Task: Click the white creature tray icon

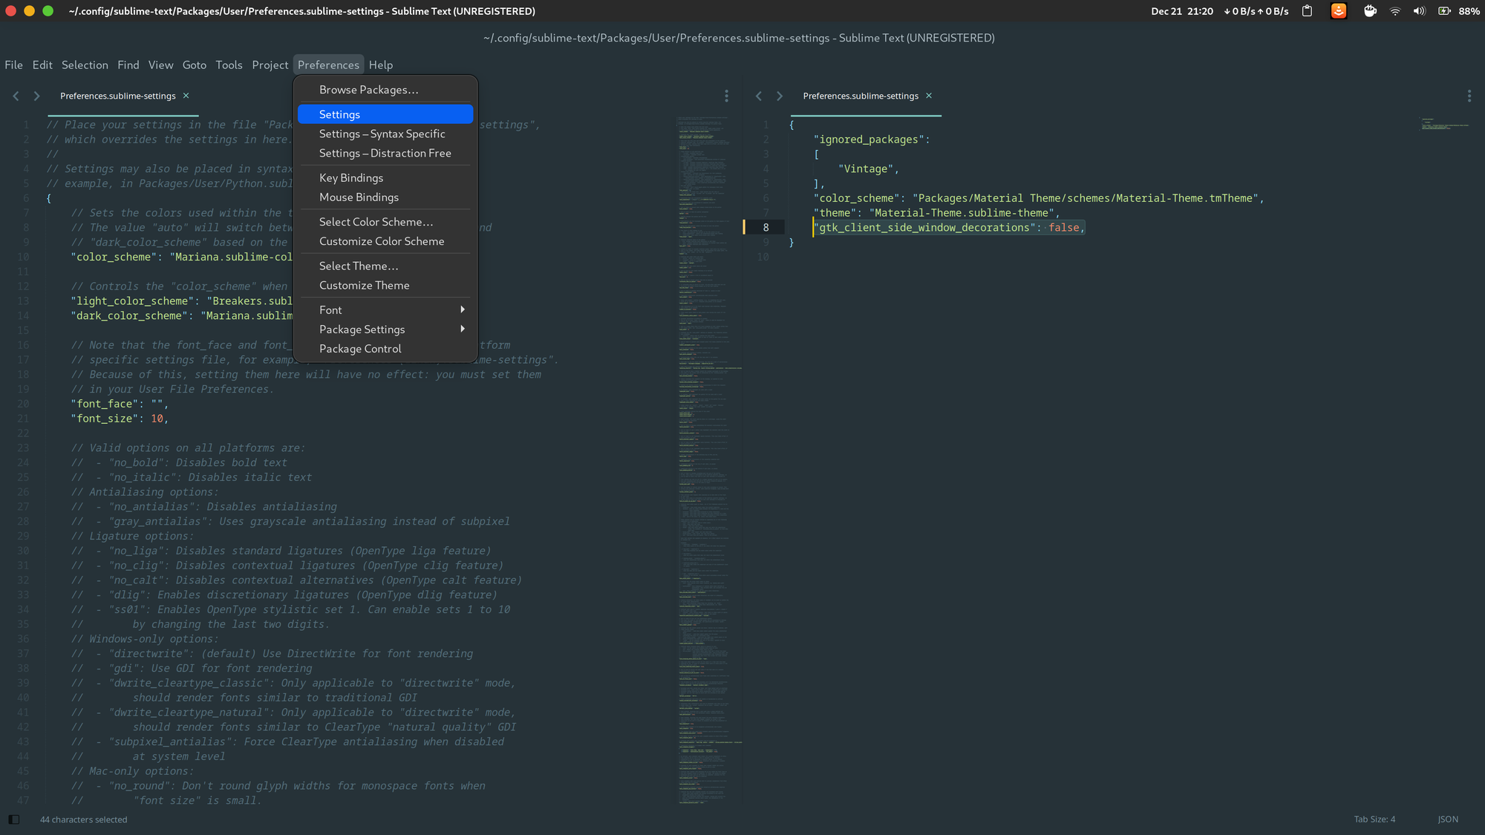Action: pyautogui.click(x=1370, y=11)
